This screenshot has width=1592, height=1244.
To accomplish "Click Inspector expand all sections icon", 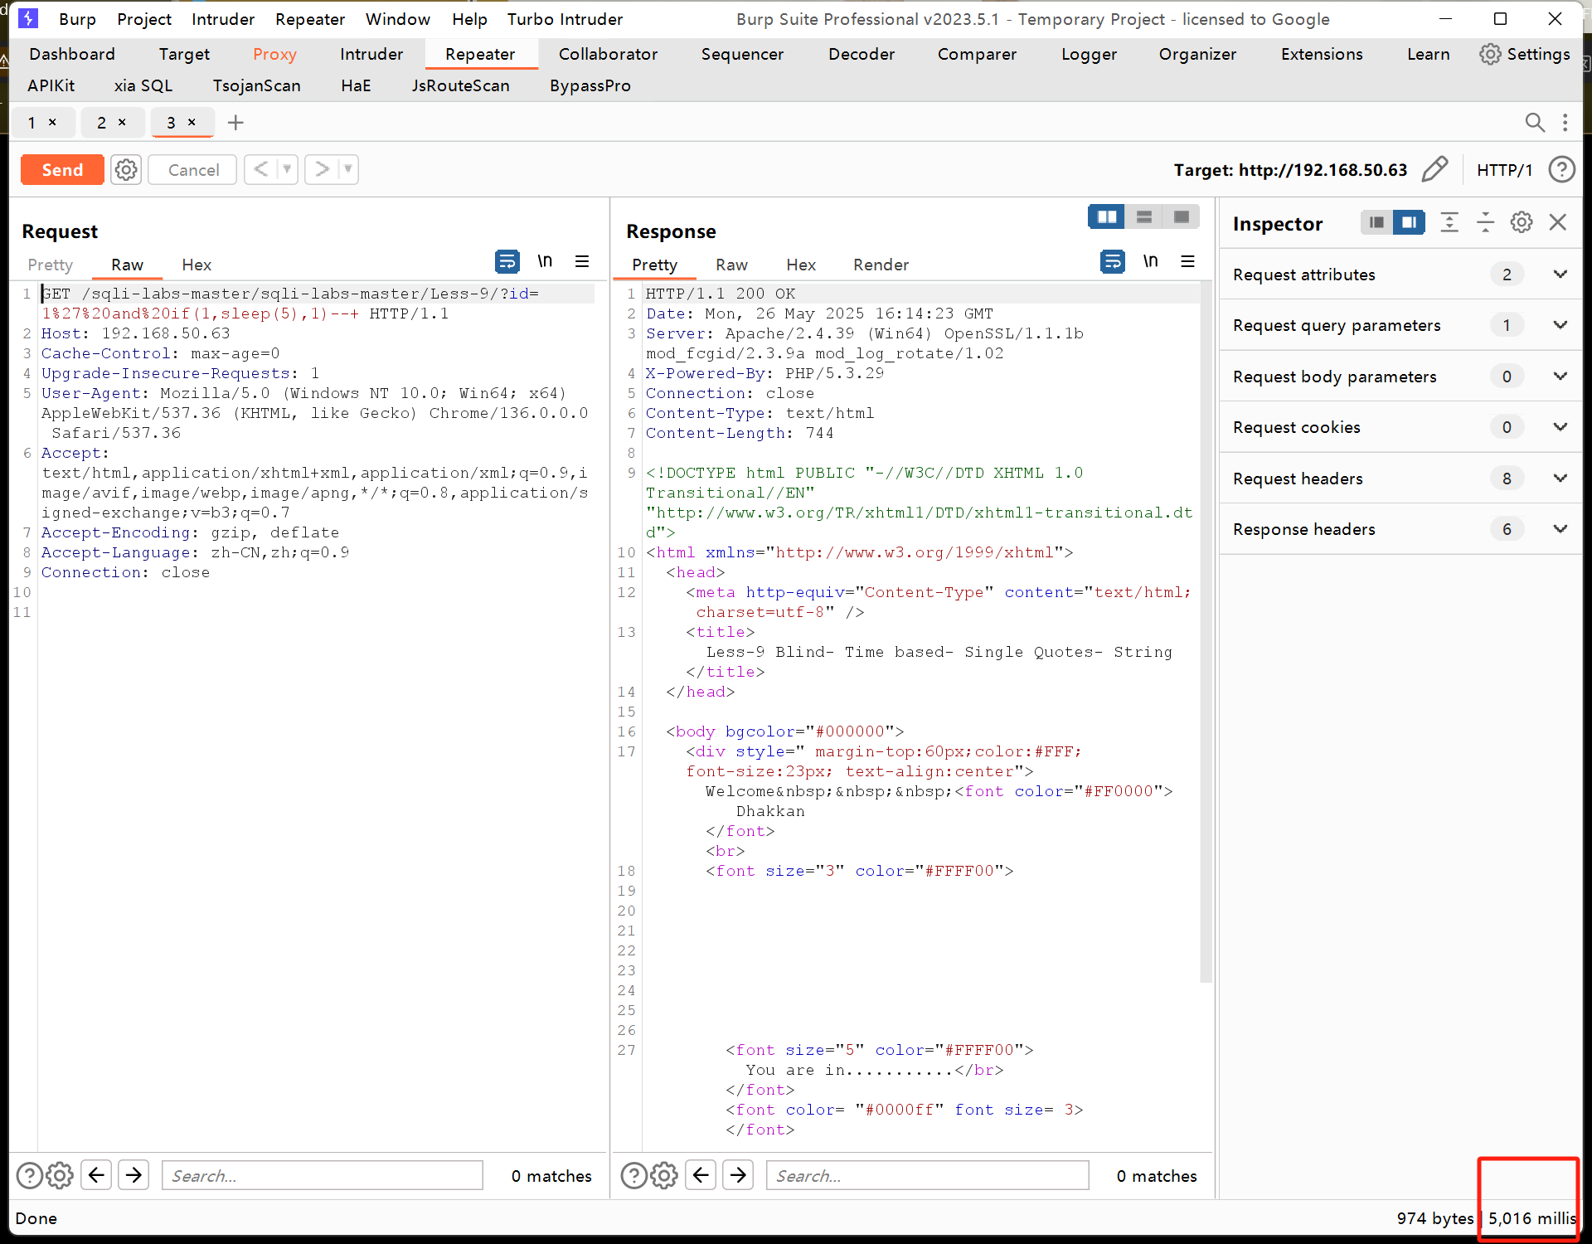I will point(1449,222).
